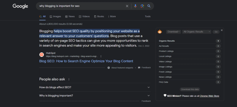237x107 pixels.
Task: Clear the search query with X icon
Action: 127,6
